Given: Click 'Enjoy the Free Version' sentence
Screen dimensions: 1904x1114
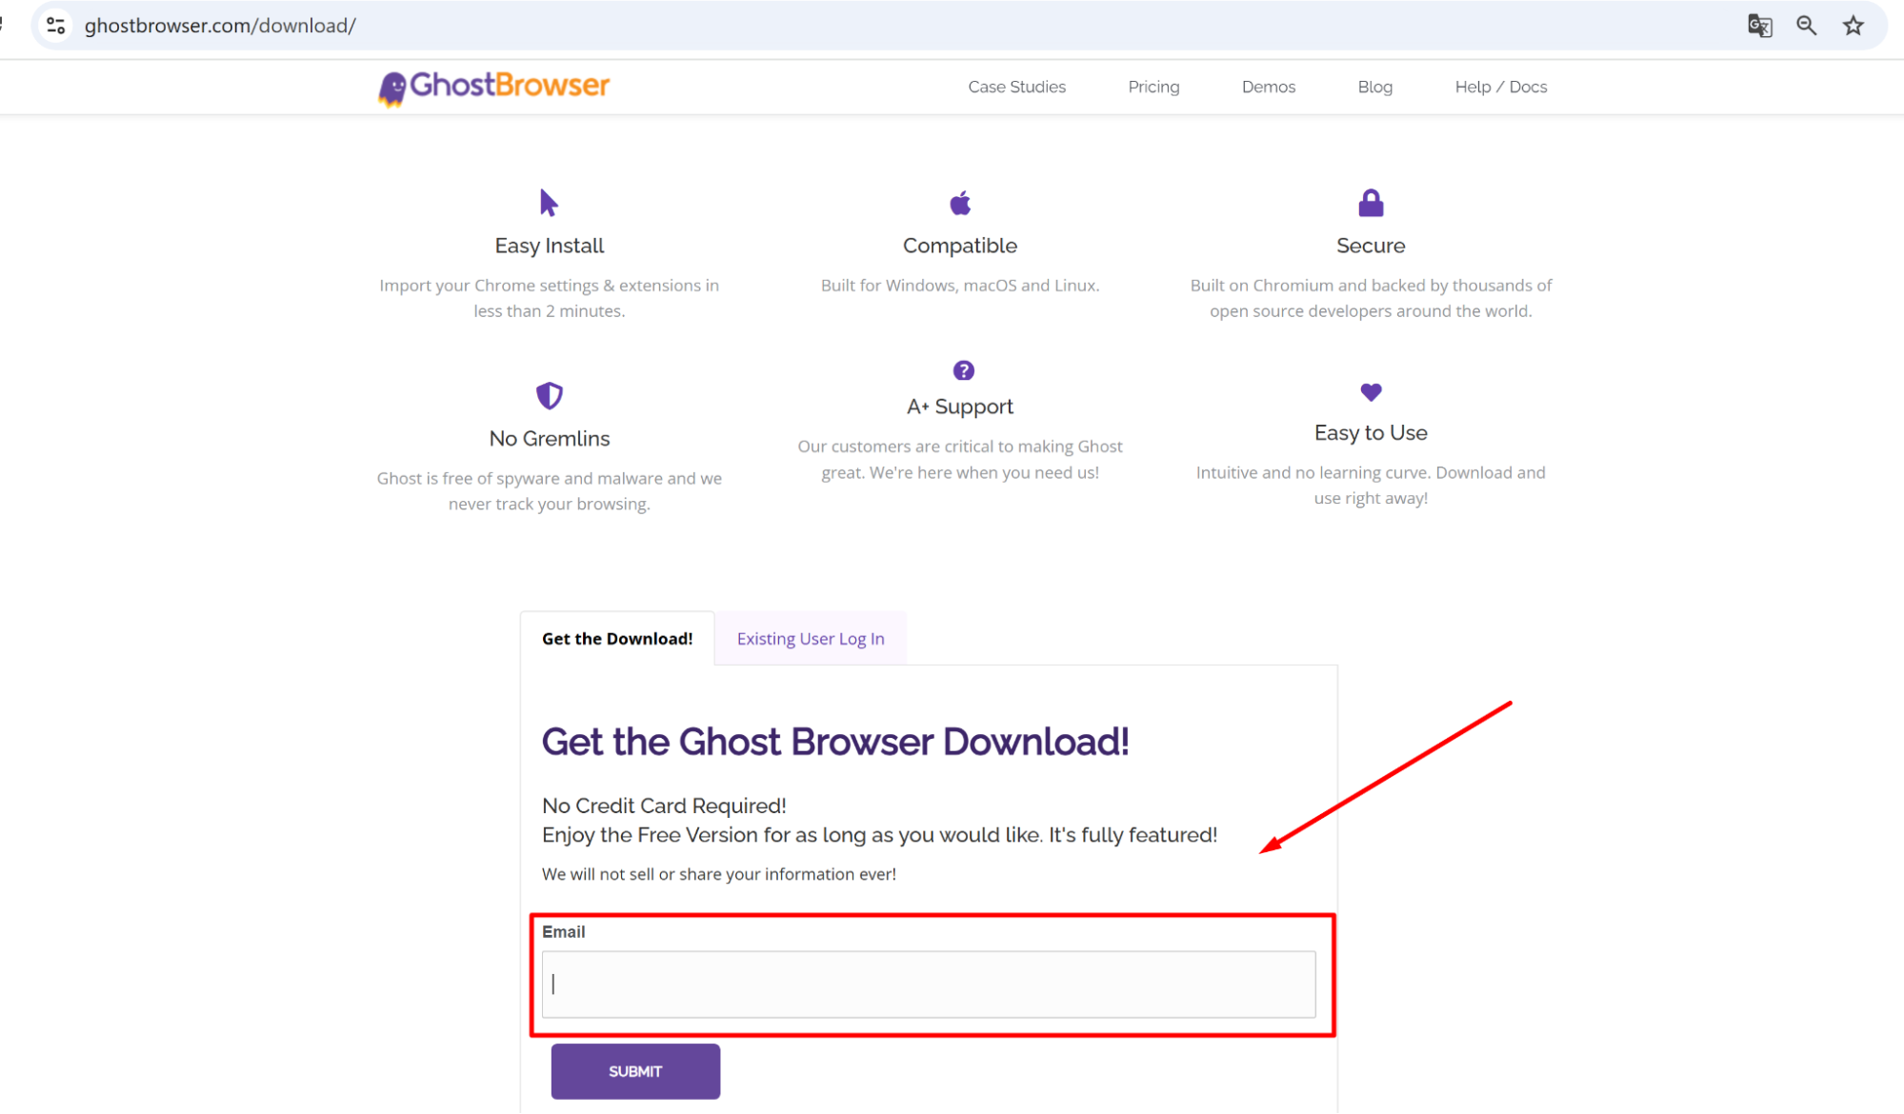Looking at the screenshot, I should 879,835.
